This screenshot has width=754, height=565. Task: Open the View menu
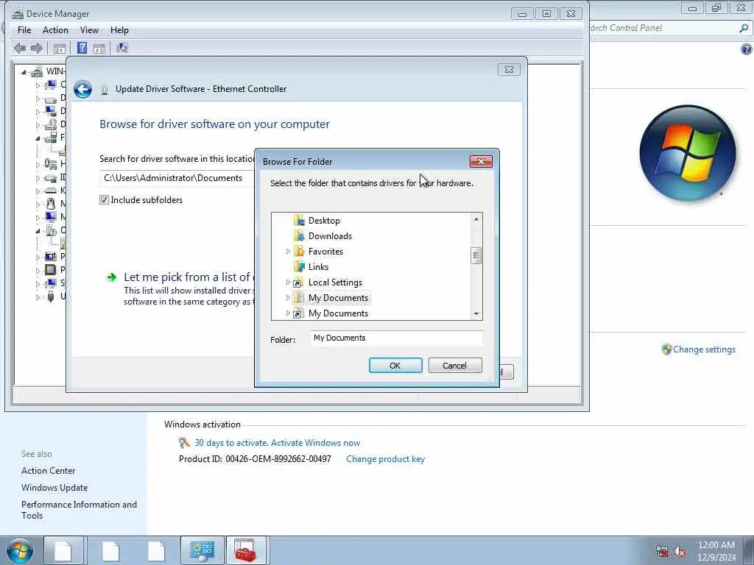coord(89,30)
